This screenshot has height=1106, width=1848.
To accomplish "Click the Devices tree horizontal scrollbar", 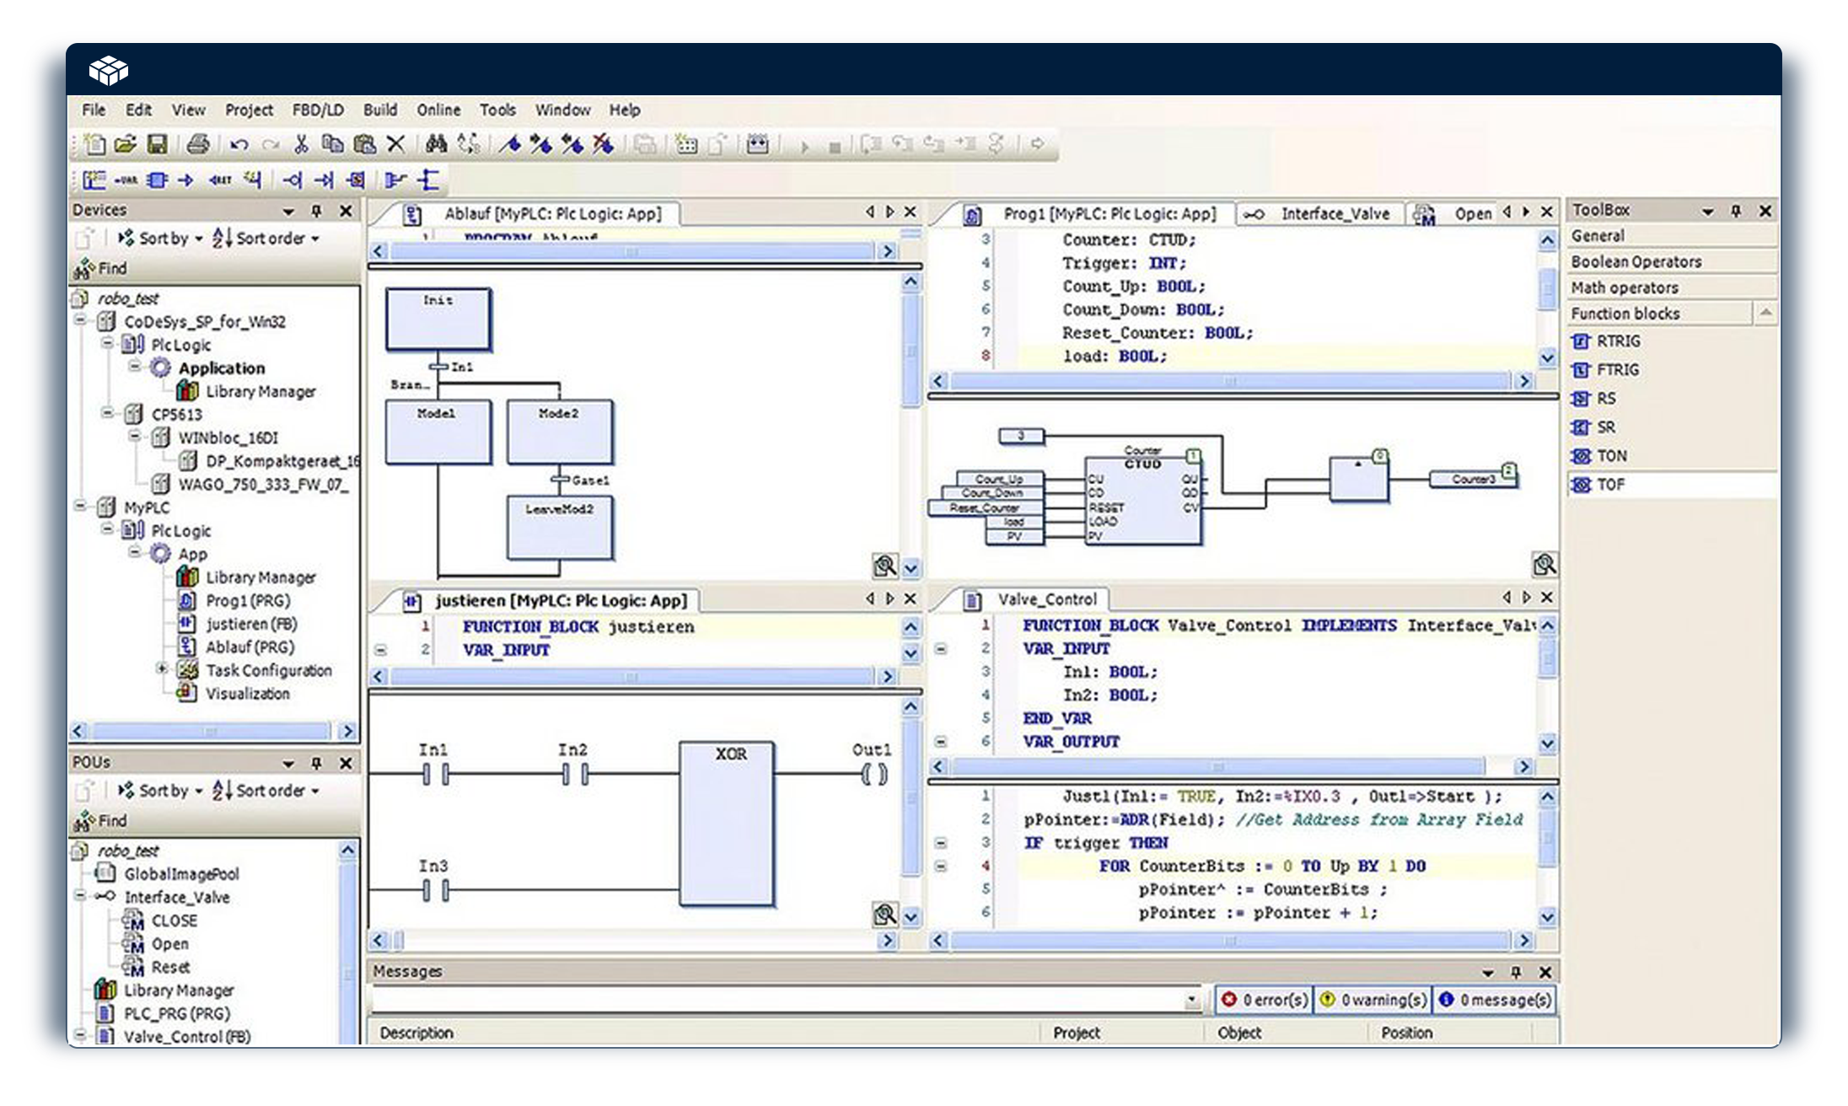I will click(x=211, y=731).
